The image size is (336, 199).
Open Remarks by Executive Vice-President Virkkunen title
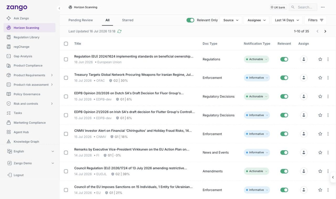(132, 149)
